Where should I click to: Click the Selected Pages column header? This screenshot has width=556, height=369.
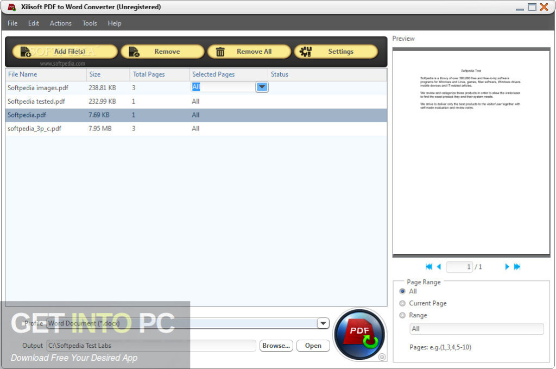tap(229, 74)
